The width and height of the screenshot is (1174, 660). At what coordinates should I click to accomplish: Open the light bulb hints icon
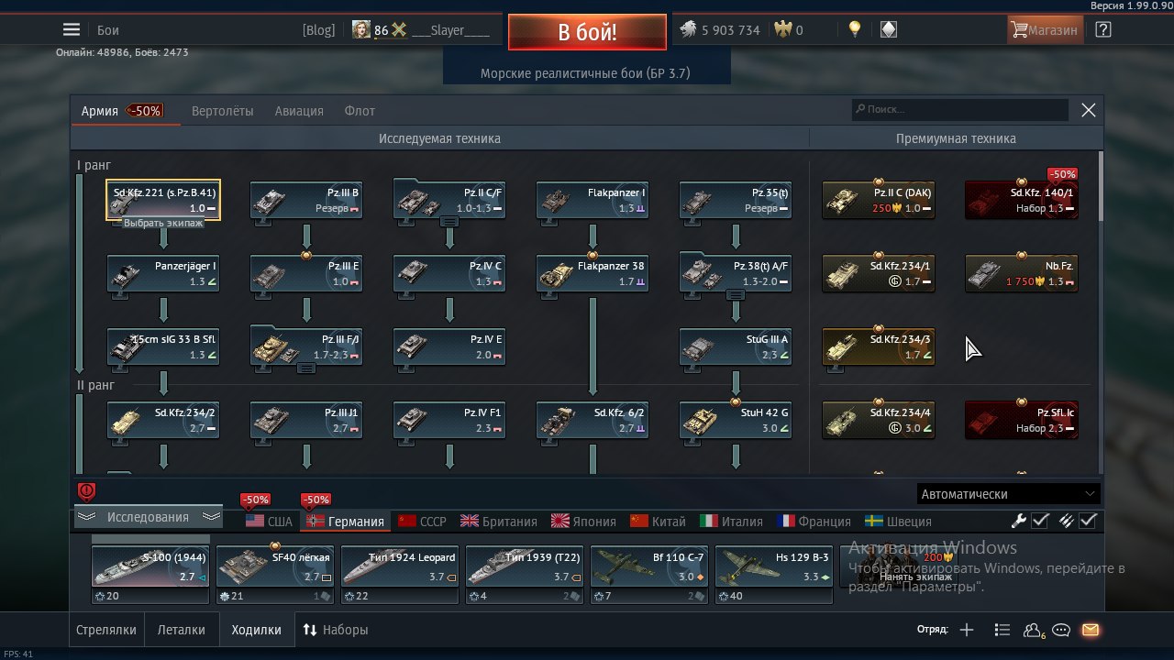(x=855, y=29)
